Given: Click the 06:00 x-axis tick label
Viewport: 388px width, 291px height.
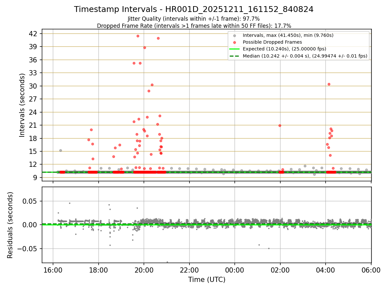Looking at the screenshot, I should (371, 270).
